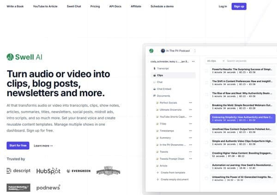The width and height of the screenshot is (277, 195).
Task: Click the Transcript microphone icon
Action: point(154,68)
